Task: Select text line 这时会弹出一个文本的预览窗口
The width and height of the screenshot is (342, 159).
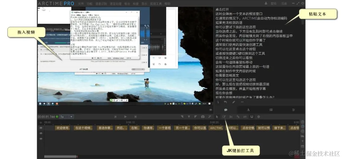Action: click(239, 14)
